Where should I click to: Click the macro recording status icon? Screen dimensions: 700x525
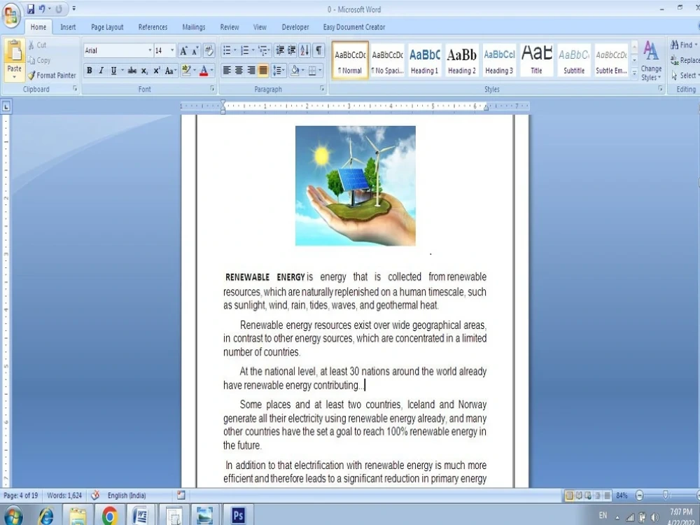[181, 495]
